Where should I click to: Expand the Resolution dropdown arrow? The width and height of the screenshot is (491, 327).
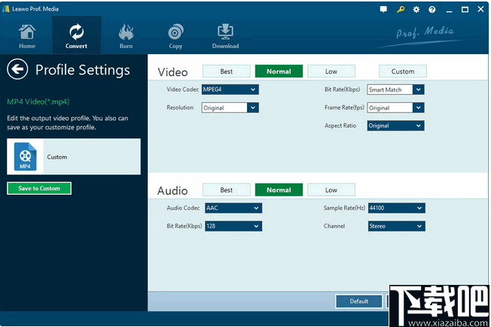[253, 107]
